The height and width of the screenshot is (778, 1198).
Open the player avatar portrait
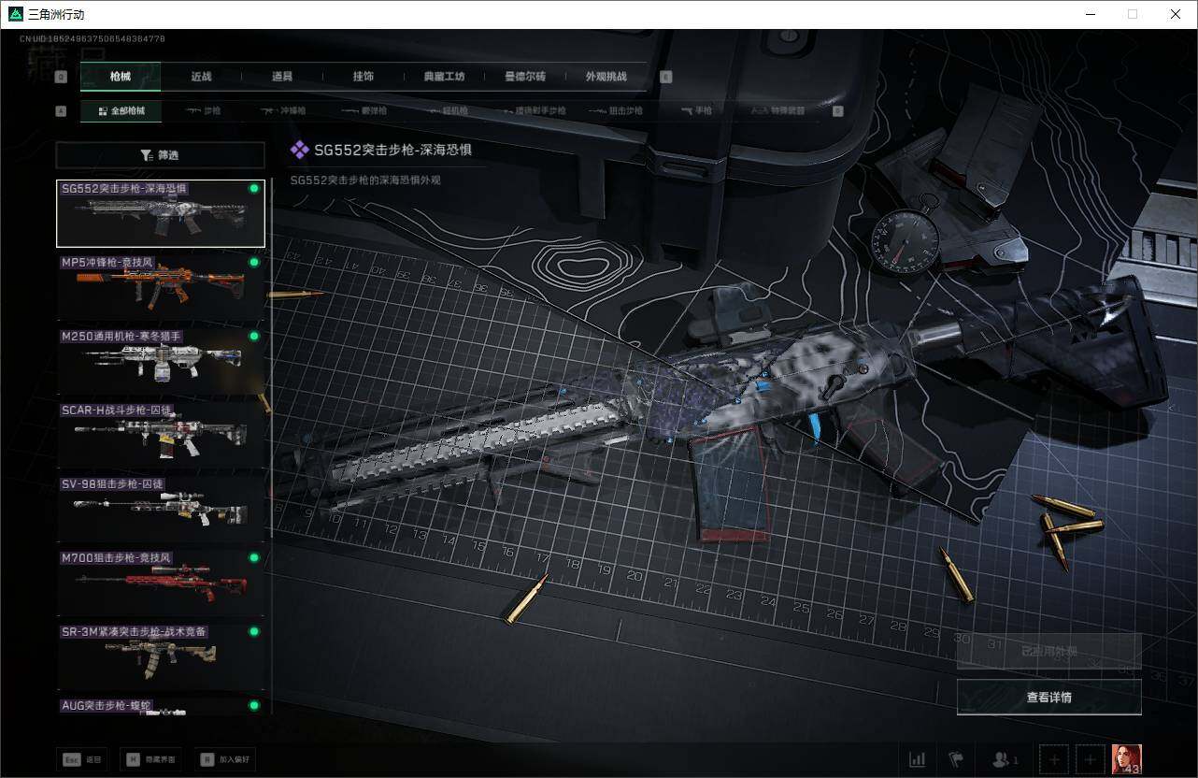[x=1126, y=759]
